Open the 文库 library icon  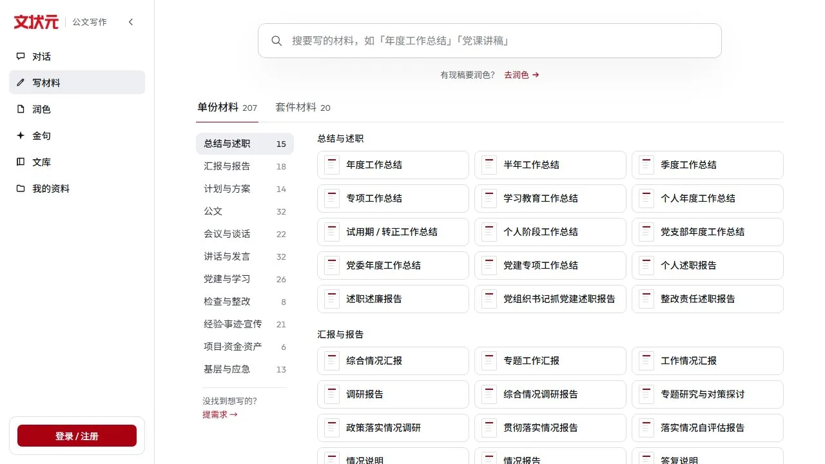point(21,162)
